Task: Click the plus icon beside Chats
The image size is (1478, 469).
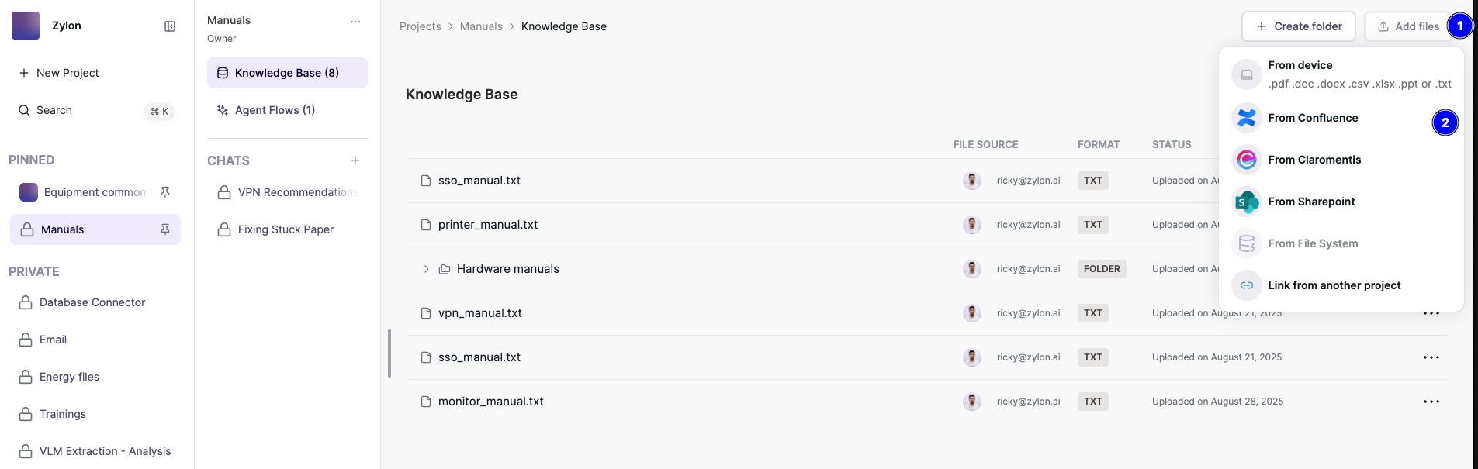Action: [x=355, y=160]
